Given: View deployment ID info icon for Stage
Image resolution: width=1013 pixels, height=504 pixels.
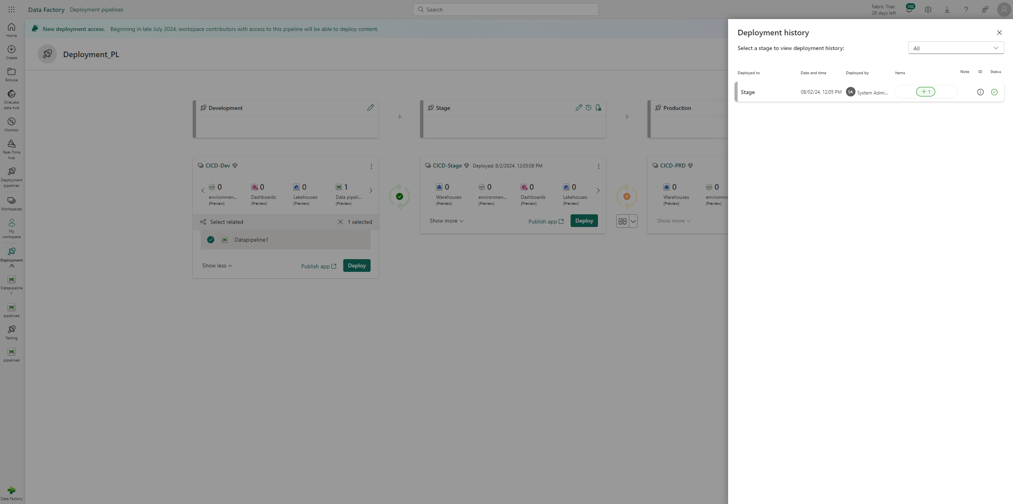Looking at the screenshot, I should click(x=980, y=92).
